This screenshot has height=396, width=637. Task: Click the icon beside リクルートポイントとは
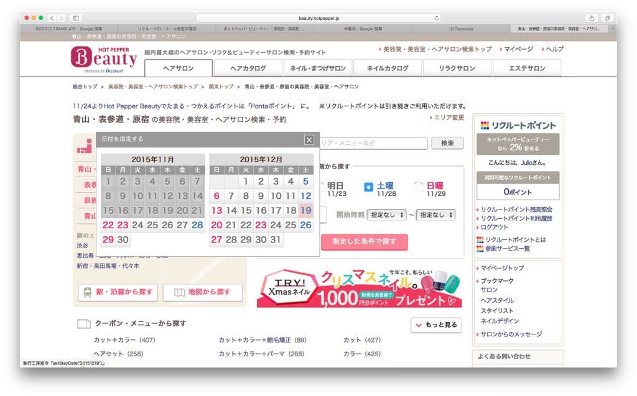(480, 239)
